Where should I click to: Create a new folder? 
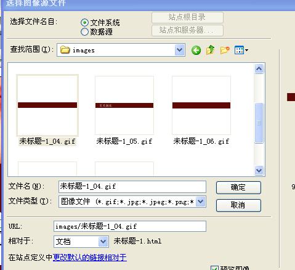tap(225, 50)
